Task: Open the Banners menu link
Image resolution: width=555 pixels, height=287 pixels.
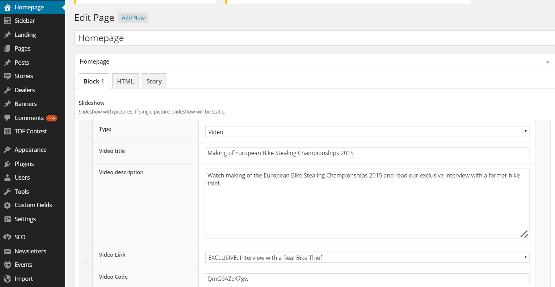Action: (x=26, y=104)
